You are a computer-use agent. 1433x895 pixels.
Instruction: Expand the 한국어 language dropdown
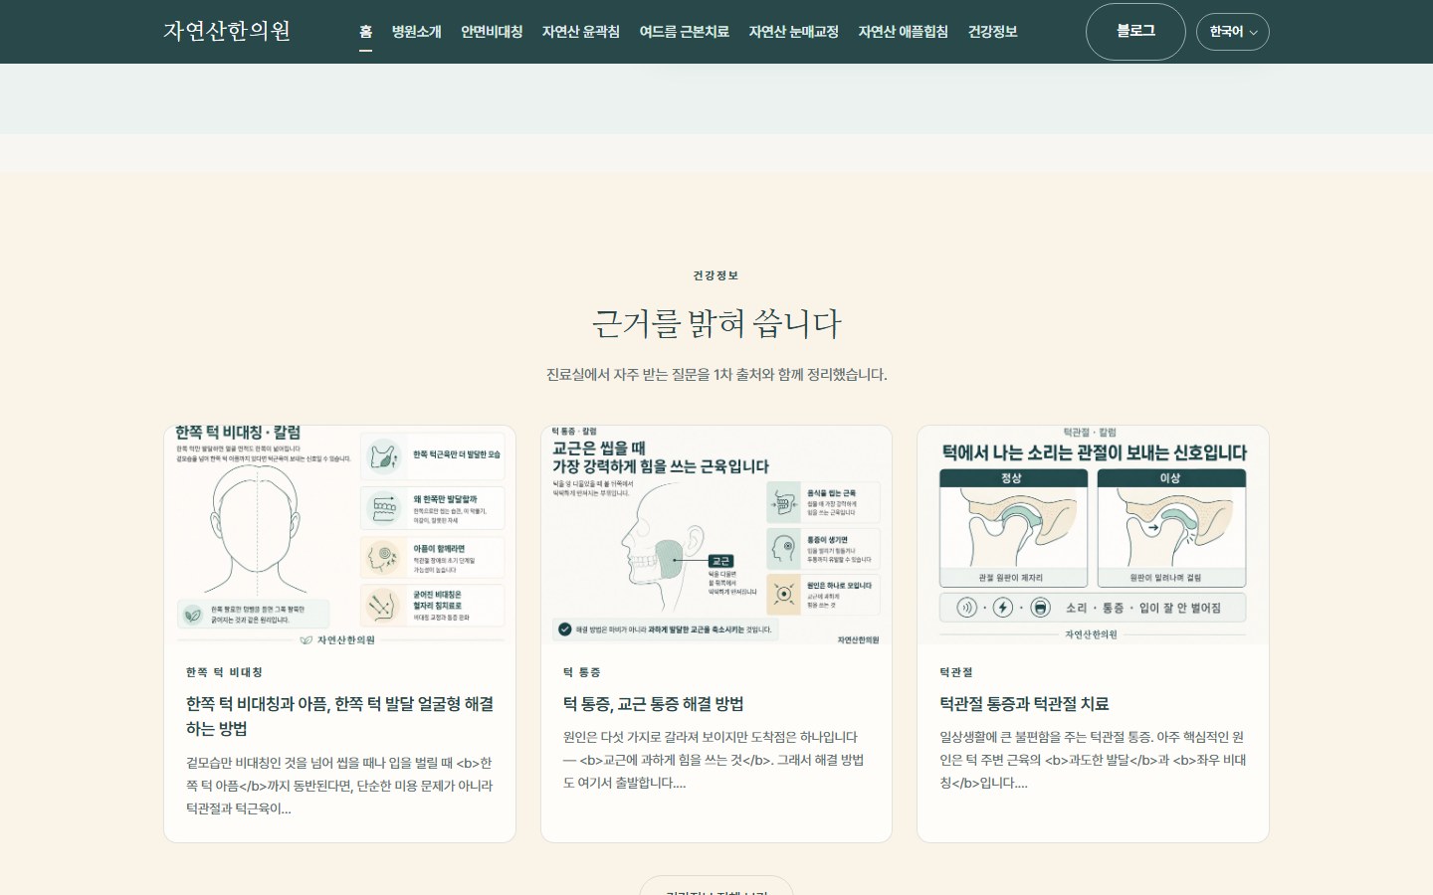pos(1233,32)
